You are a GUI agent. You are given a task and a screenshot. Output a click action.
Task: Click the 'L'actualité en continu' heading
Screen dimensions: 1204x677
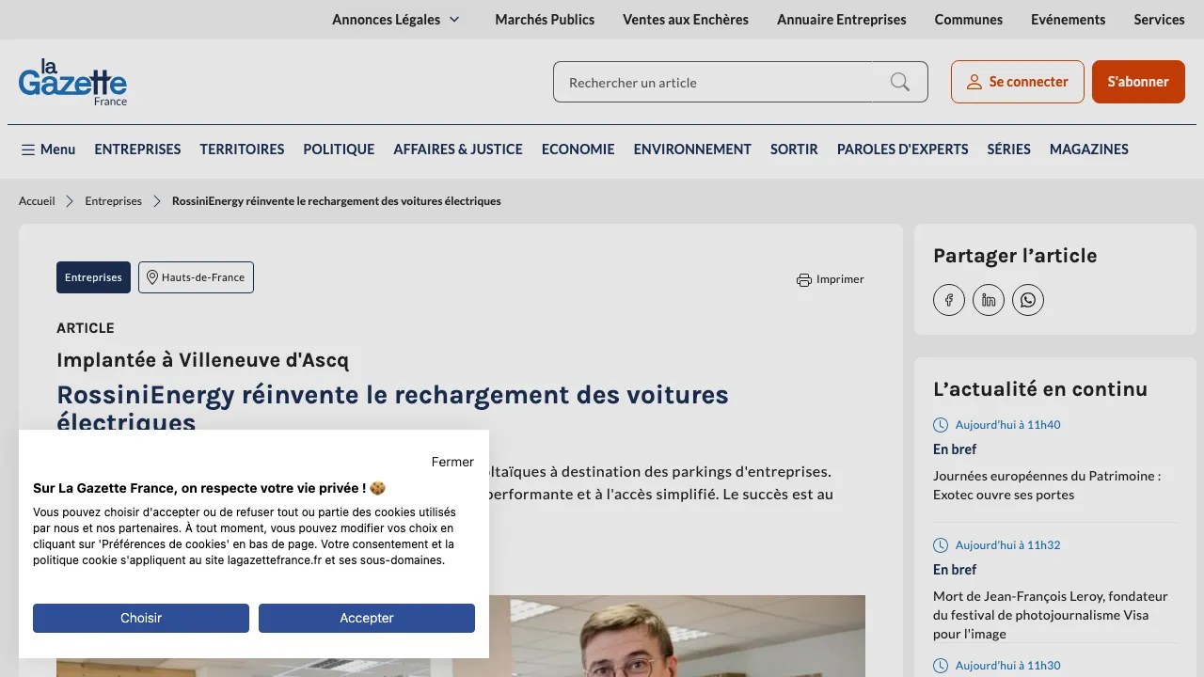pyautogui.click(x=1040, y=389)
